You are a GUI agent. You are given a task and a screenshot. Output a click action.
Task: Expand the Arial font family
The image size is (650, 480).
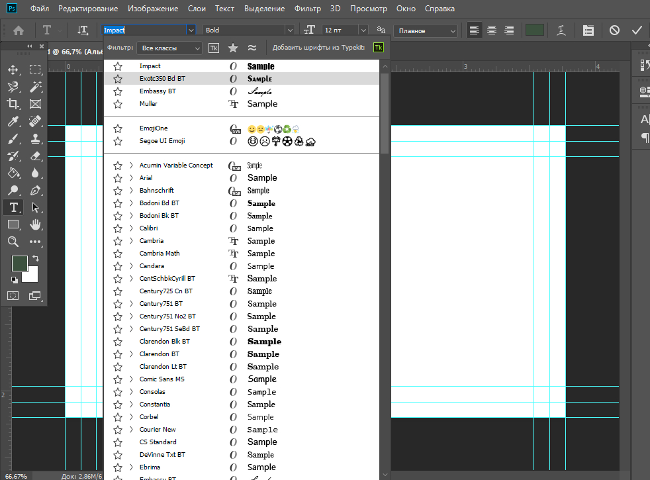[131, 178]
